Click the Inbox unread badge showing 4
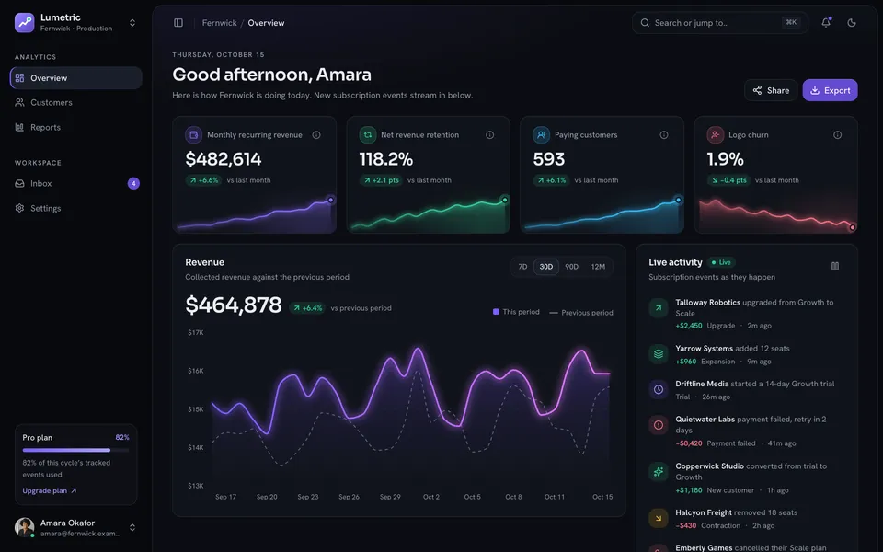Image resolution: width=883 pixels, height=552 pixels. [133, 184]
